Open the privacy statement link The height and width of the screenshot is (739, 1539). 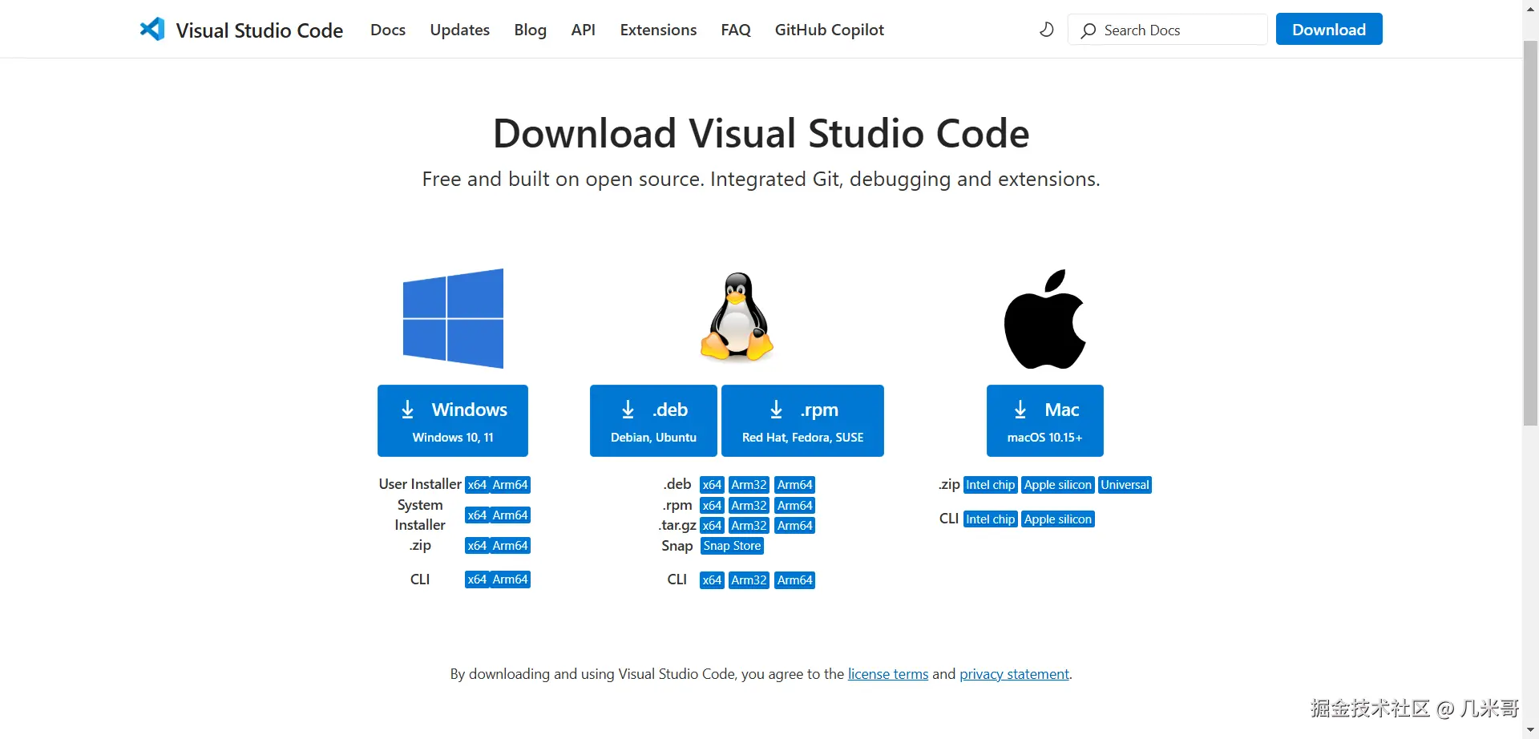(1014, 674)
